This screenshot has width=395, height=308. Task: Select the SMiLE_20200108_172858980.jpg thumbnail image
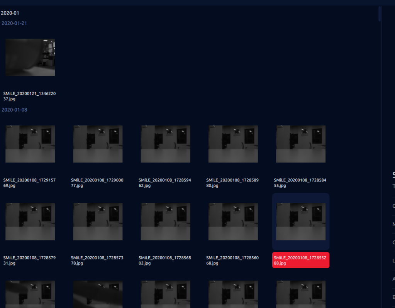tap(233, 144)
